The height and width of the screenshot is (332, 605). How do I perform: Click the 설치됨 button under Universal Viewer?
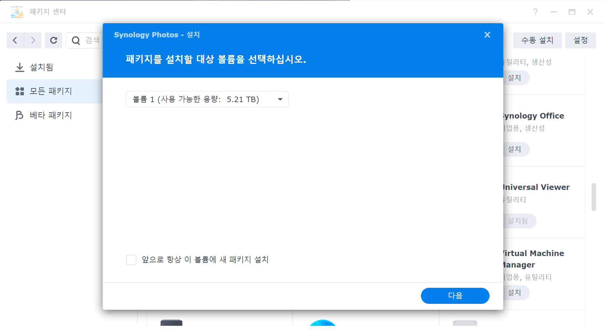(x=519, y=221)
